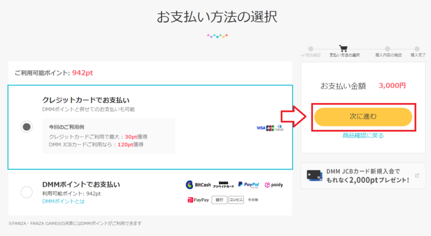Click the 今回のご利用例 label

tap(66, 127)
